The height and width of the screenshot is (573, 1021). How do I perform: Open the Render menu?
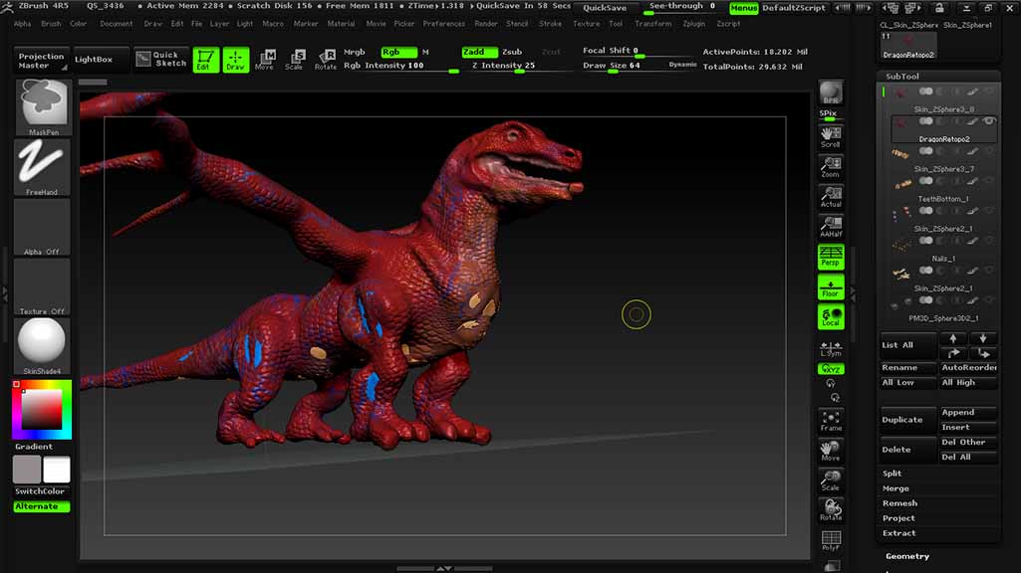click(x=486, y=24)
